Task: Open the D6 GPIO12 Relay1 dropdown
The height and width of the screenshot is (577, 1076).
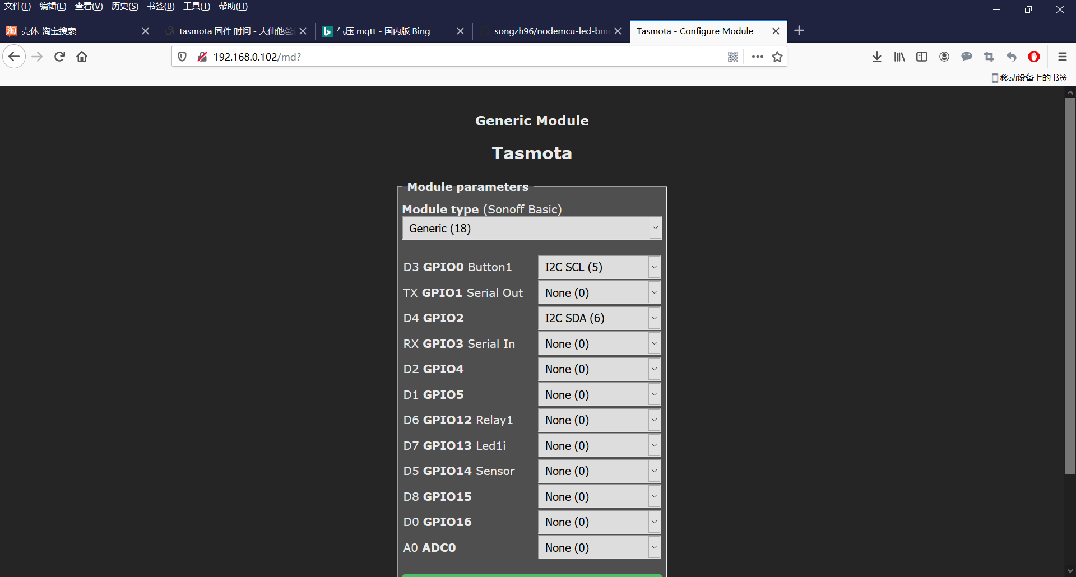Action: pos(600,420)
